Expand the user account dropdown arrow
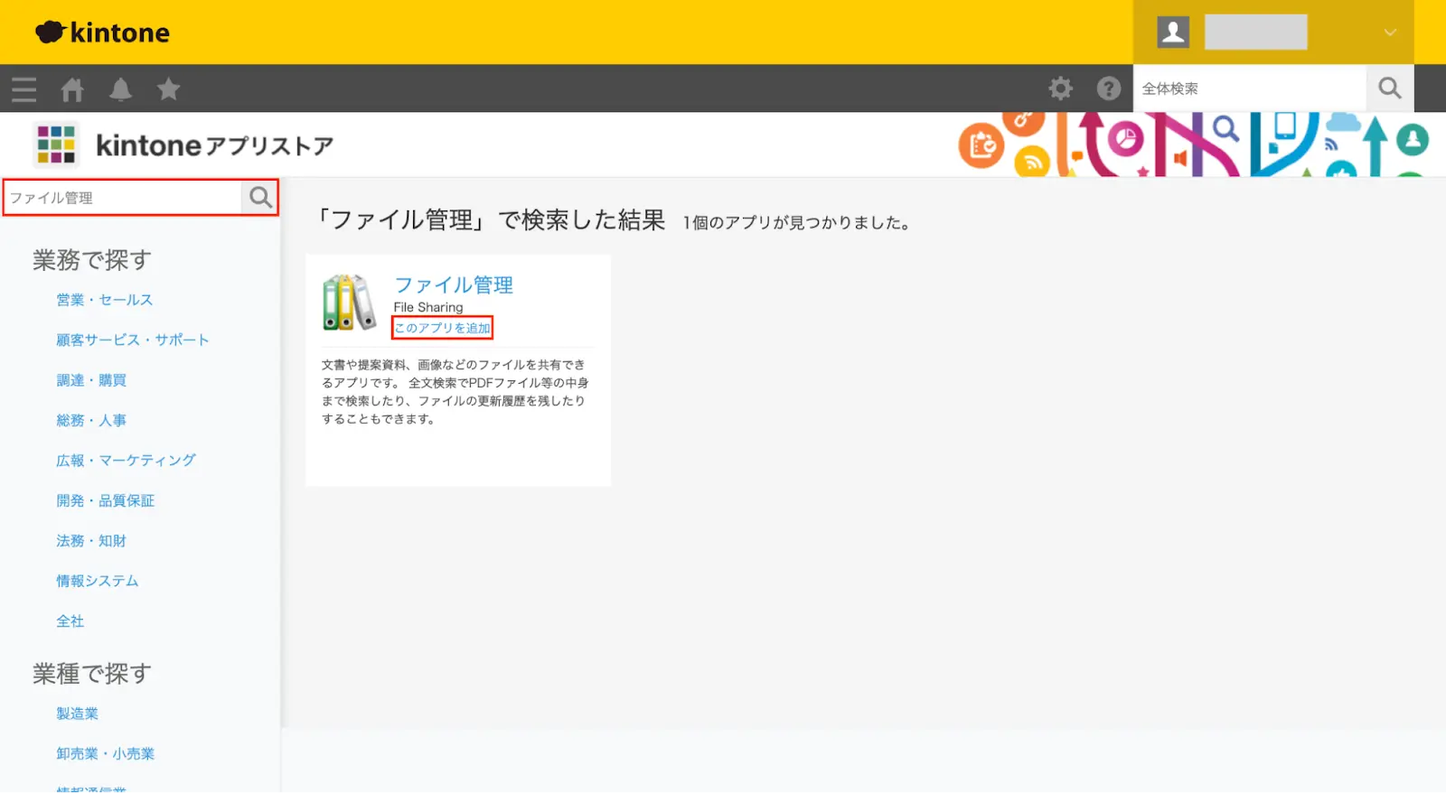The width and height of the screenshot is (1446, 793). 1390,33
